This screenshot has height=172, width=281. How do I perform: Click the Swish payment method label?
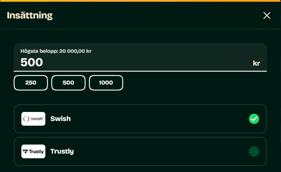click(61, 119)
